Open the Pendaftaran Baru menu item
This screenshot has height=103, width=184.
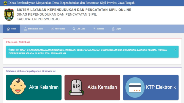click(x=33, y=29)
